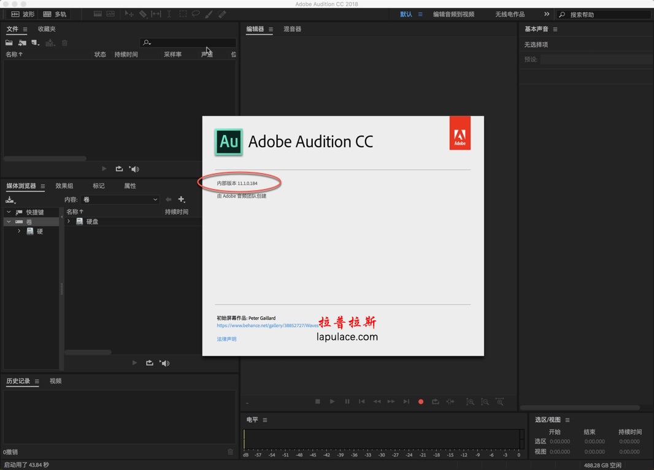Open the 电平 panel menu
Image resolution: width=654 pixels, height=470 pixels.
(x=265, y=420)
